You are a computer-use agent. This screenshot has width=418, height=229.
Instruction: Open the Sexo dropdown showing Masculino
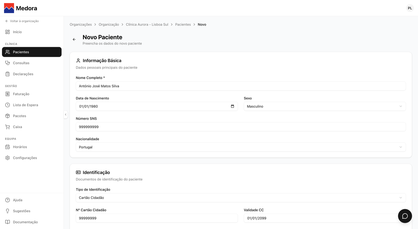point(325,106)
